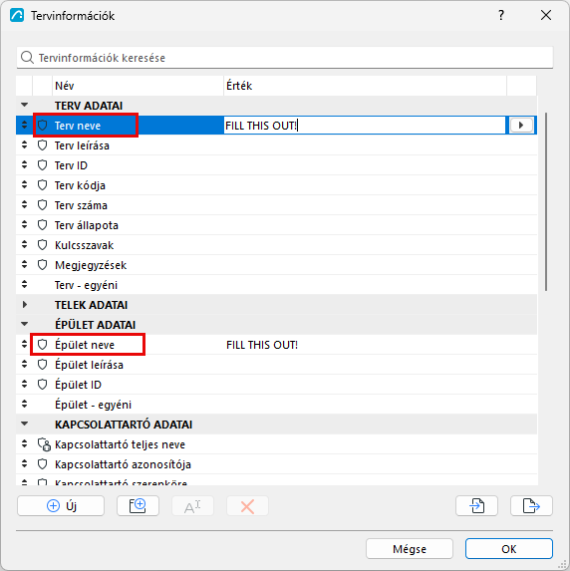The height and width of the screenshot is (571, 570).
Task: Click the shield icon beside Terv neve
Action: pyautogui.click(x=42, y=126)
